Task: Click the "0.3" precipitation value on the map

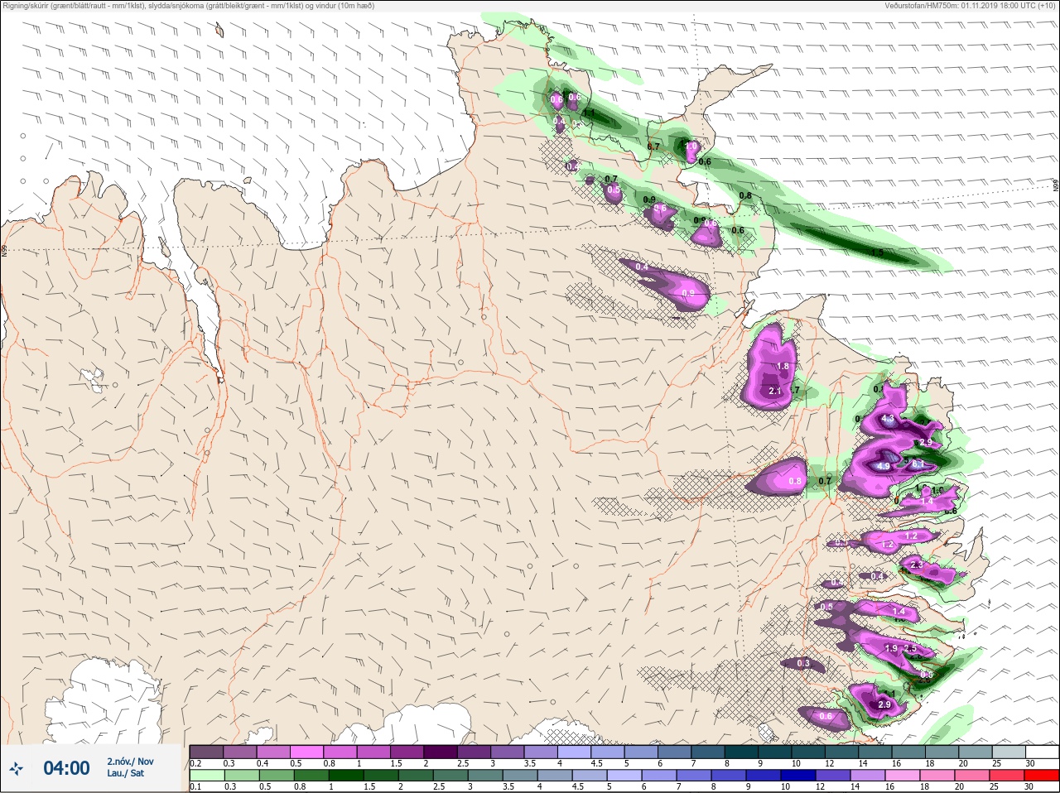Action: coord(803,663)
